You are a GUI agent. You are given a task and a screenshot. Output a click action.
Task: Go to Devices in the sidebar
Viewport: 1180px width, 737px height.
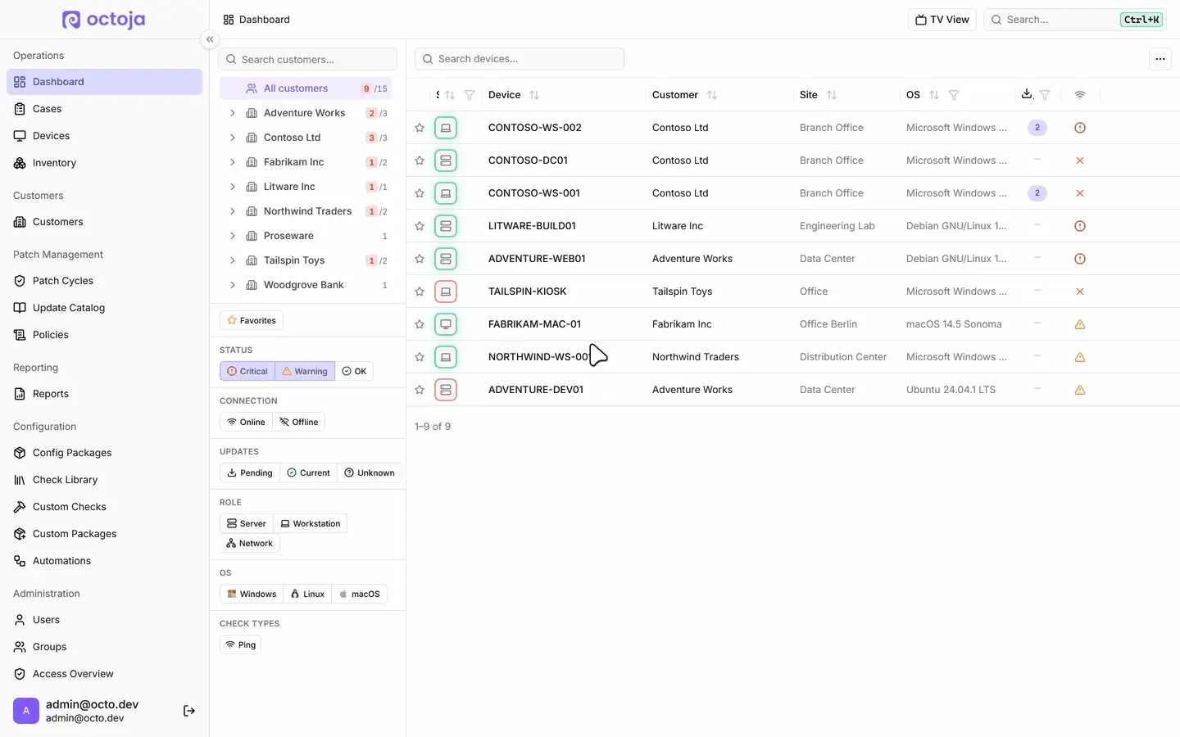pyautogui.click(x=104, y=136)
